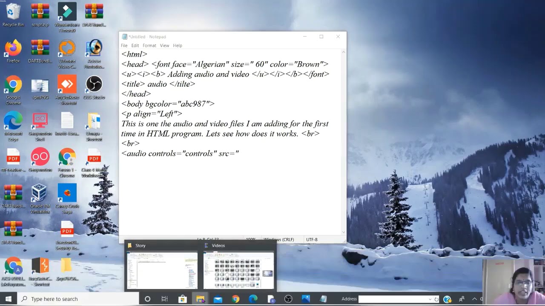The height and width of the screenshot is (306, 545).
Task: Switch to the Videos folder window preview
Action: pyautogui.click(x=238, y=266)
